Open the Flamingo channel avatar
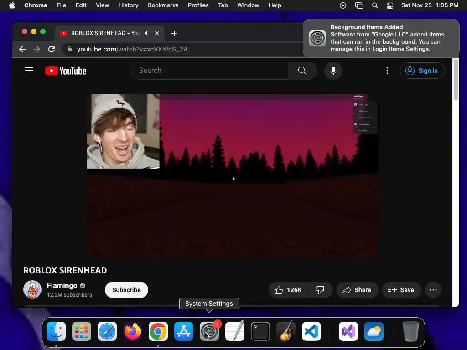467x350 pixels. (x=32, y=289)
